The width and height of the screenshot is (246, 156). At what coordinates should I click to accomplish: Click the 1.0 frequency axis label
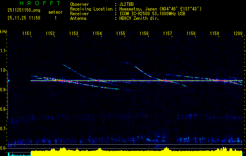pyautogui.click(x=4, y=70)
